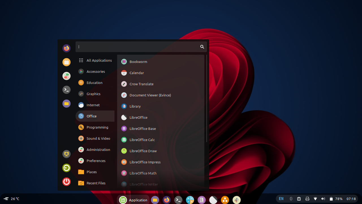Open Files folder icon in favorites sidebar
Screen dimensions: 362x204
pyautogui.click(x=66, y=104)
